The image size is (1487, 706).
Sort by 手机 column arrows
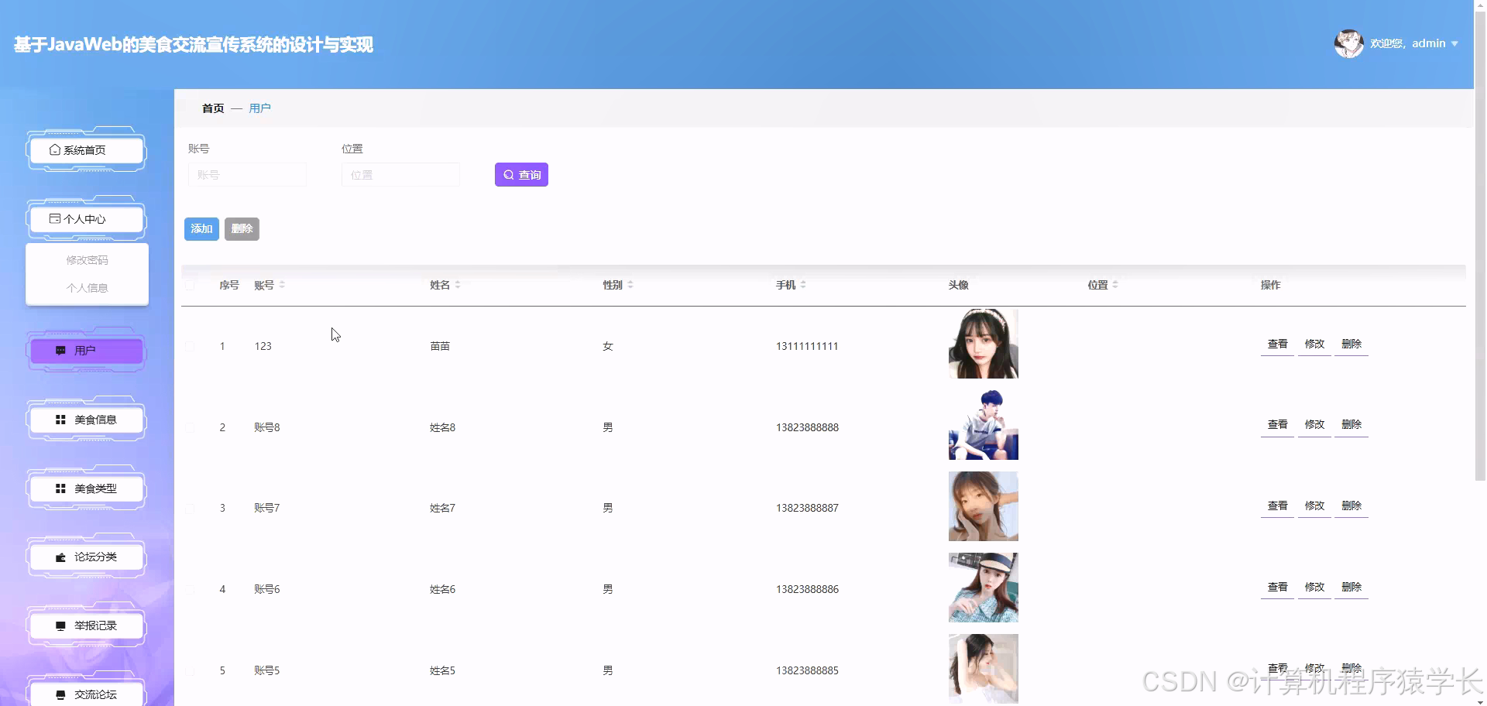tap(803, 285)
